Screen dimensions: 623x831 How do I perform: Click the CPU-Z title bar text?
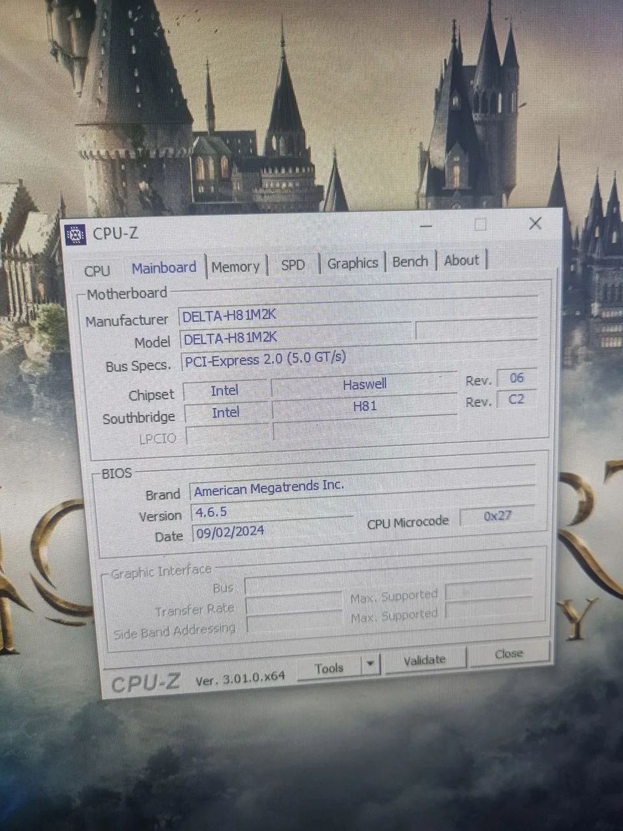pos(116,233)
